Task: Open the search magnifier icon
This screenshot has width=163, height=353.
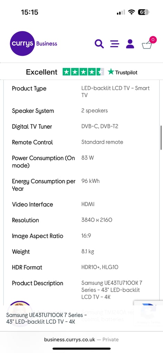Action: (x=99, y=44)
